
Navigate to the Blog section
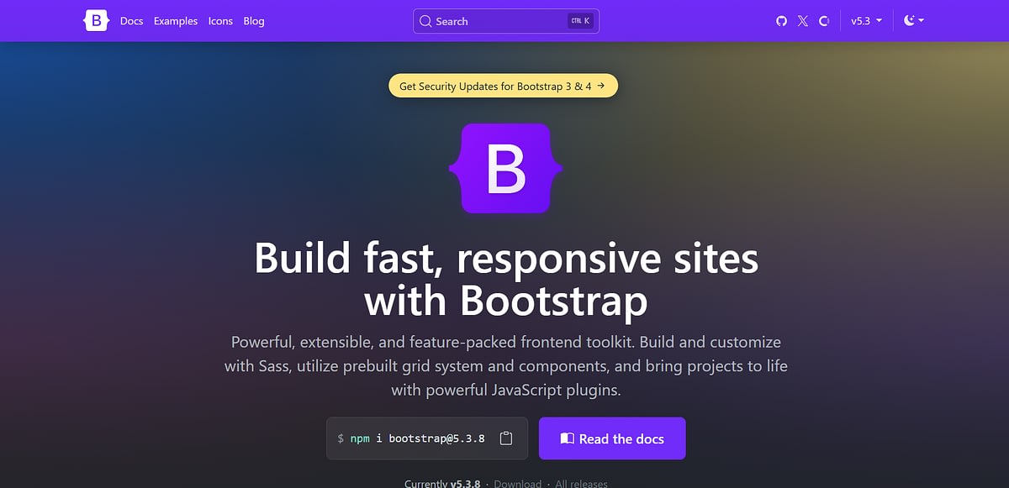(x=254, y=21)
